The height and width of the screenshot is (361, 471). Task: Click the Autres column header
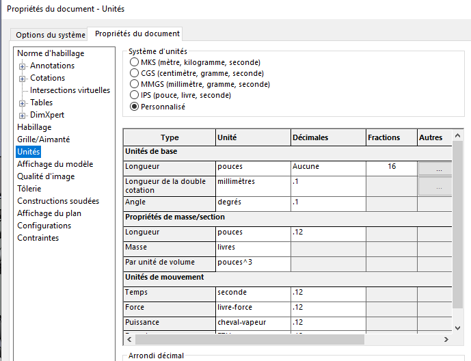(x=435, y=137)
